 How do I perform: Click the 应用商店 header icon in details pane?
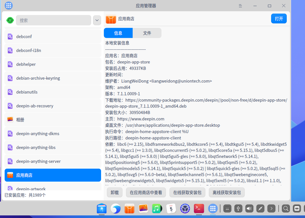111,18
